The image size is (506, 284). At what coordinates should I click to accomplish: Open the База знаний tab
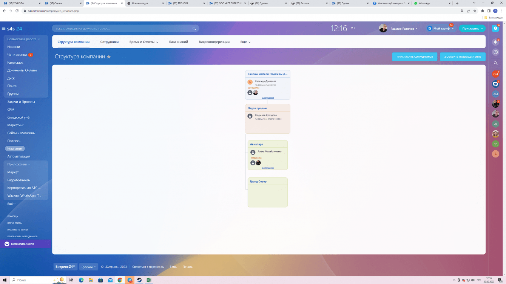[x=179, y=42]
